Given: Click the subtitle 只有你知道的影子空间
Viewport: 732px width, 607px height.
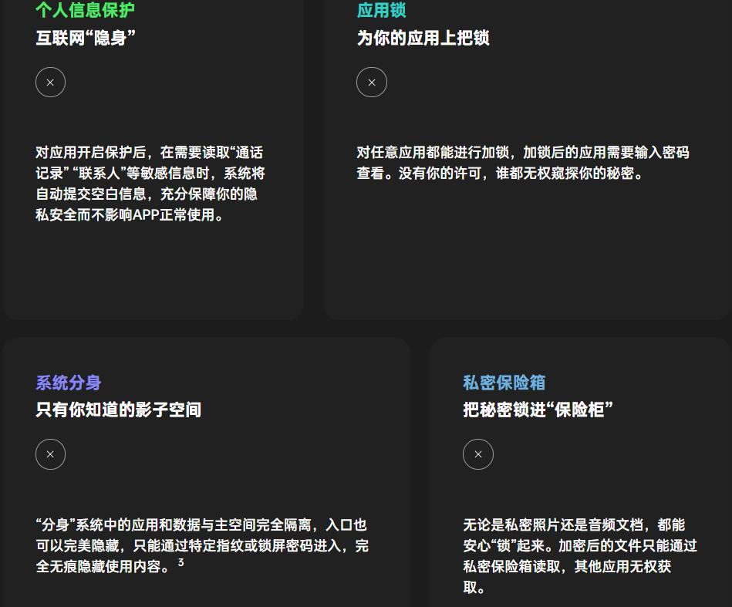Looking at the screenshot, I should (118, 410).
